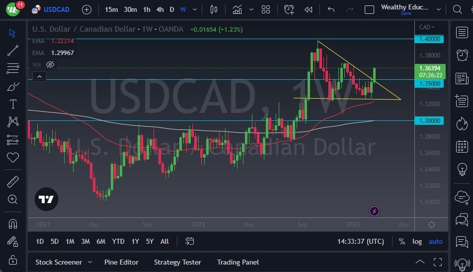Image resolution: width=473 pixels, height=272 pixels.
Task: Toggle stay in drawing mode pencil lock
Action: pyautogui.click(x=13, y=241)
